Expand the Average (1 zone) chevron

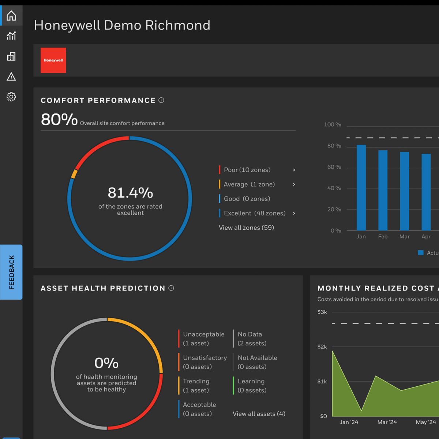click(294, 184)
